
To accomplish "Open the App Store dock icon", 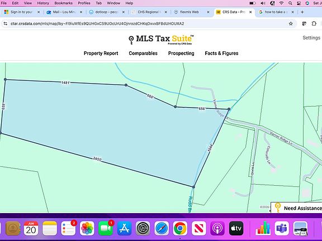I will tap(124, 228).
